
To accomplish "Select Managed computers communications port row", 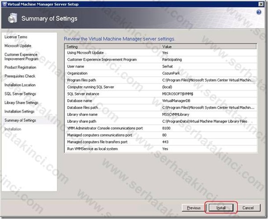I will click(x=160, y=135).
